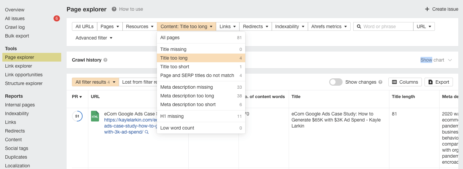Click the red 6 badge on All issues

[57, 18]
